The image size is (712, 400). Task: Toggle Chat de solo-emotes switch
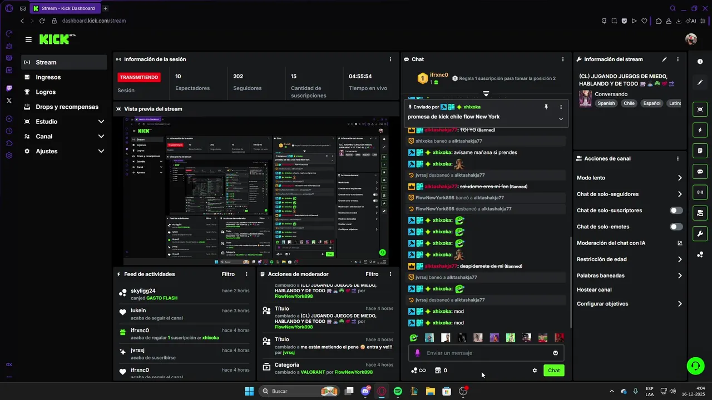click(676, 227)
